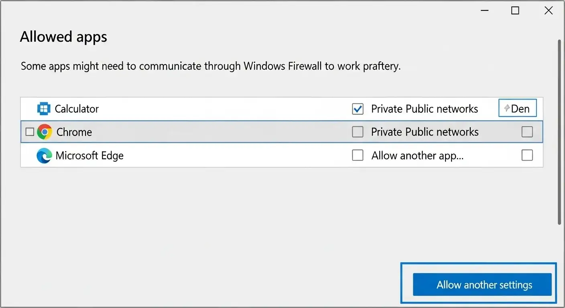
Task: Uncheck Private Public networks for Calculator
Action: pyautogui.click(x=357, y=109)
